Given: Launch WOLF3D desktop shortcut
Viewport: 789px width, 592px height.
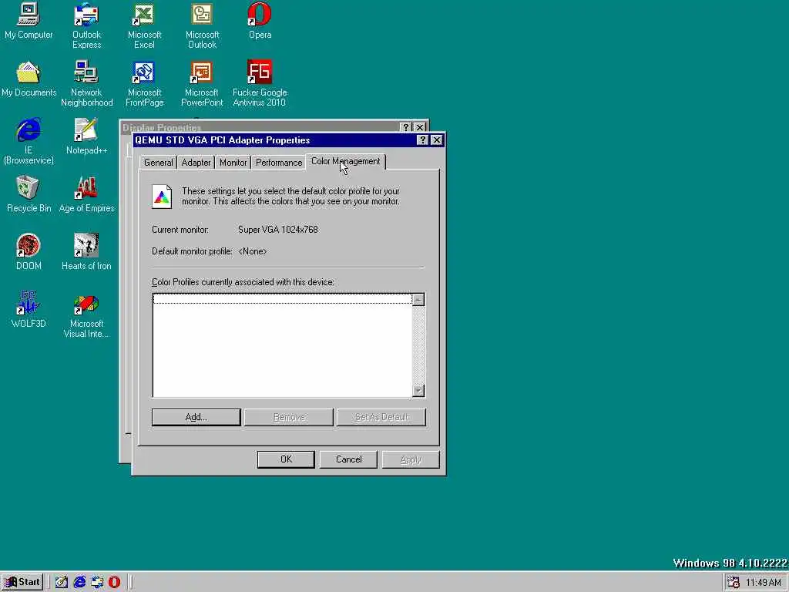Looking at the screenshot, I should (x=29, y=311).
